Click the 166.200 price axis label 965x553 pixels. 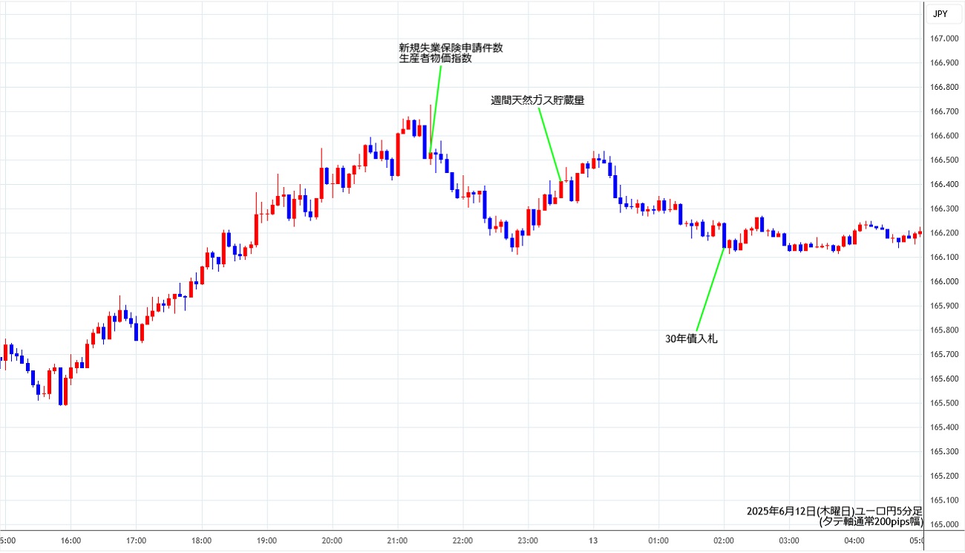[945, 233]
